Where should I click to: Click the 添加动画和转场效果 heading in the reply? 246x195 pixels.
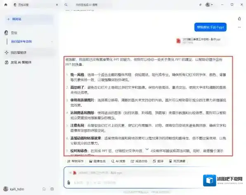point(85,138)
